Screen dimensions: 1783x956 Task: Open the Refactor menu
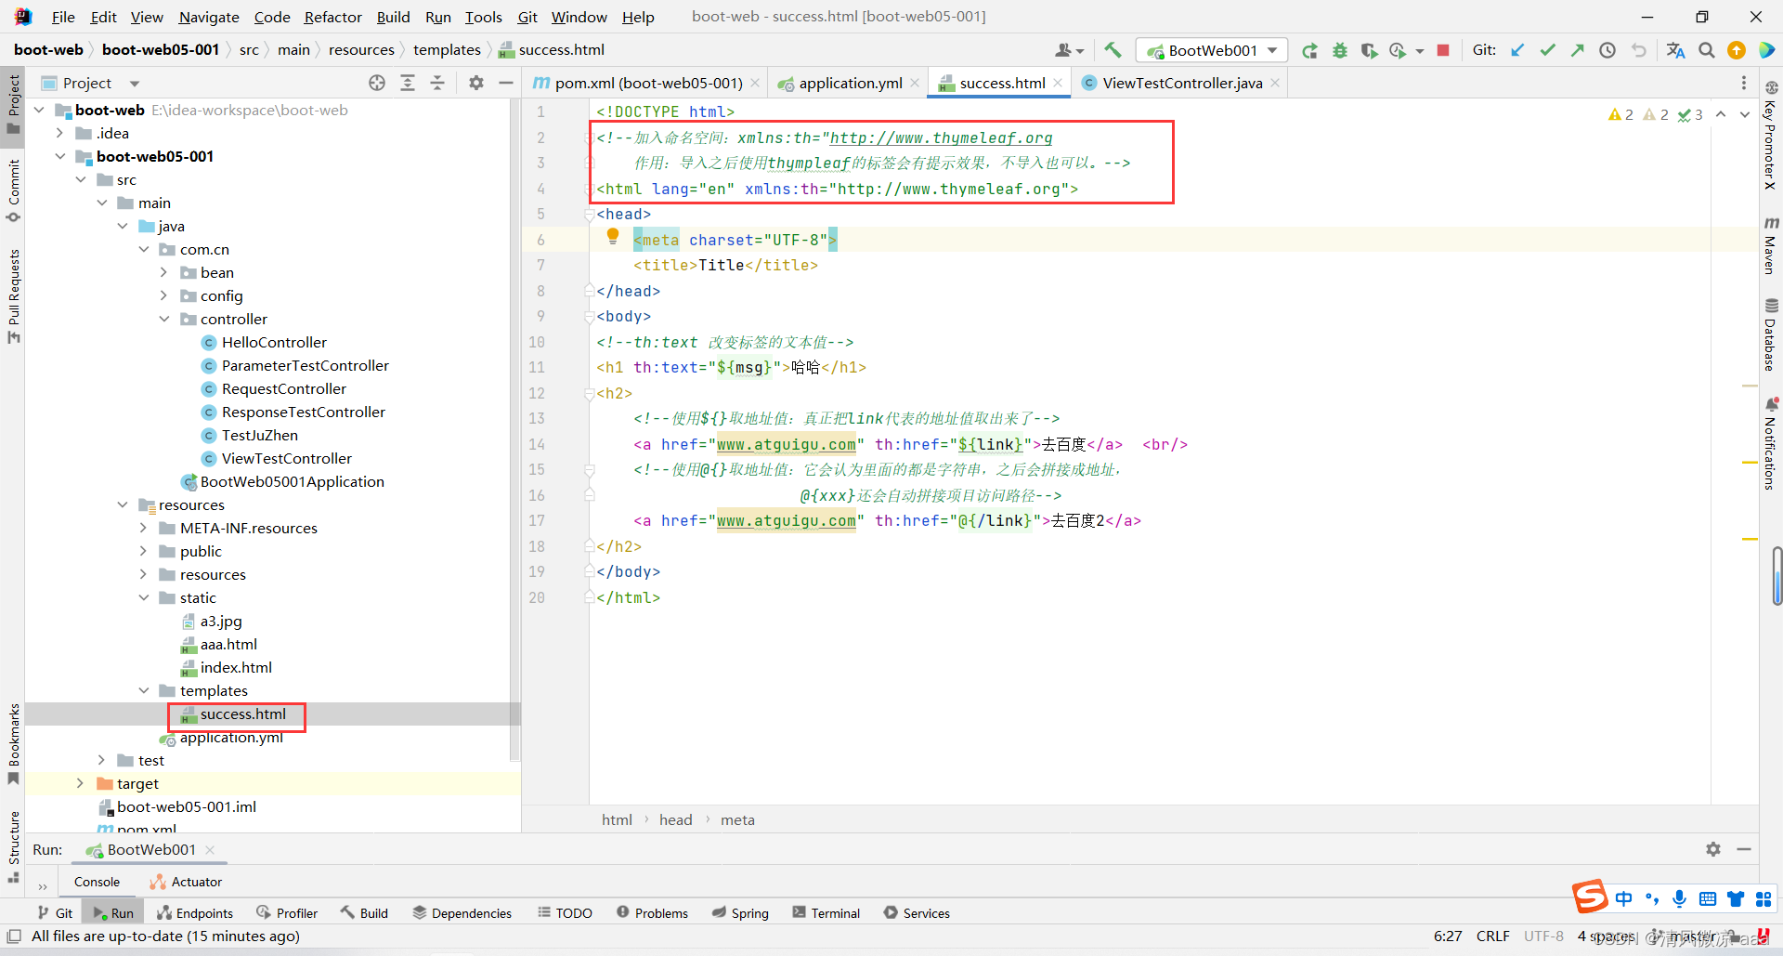(332, 17)
